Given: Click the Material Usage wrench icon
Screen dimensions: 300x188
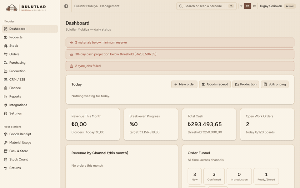Looking at the screenshot, I should [6, 143].
